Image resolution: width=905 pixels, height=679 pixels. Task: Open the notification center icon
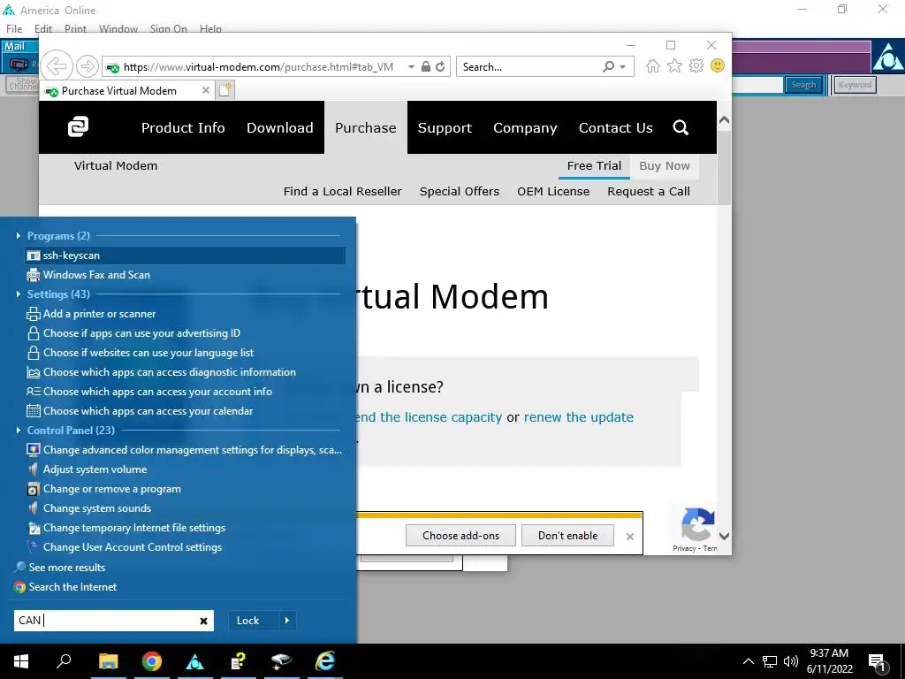click(877, 661)
